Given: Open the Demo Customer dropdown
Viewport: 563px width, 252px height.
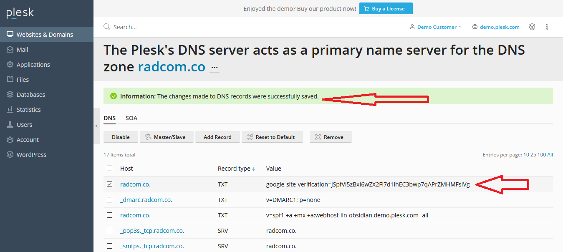Looking at the screenshot, I should tap(436, 27).
